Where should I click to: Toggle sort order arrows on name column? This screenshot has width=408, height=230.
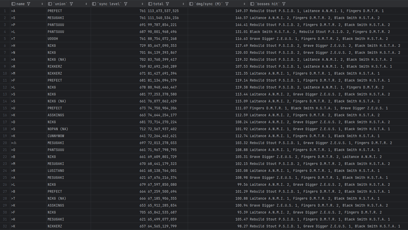pyautogui.click(x=42, y=4)
